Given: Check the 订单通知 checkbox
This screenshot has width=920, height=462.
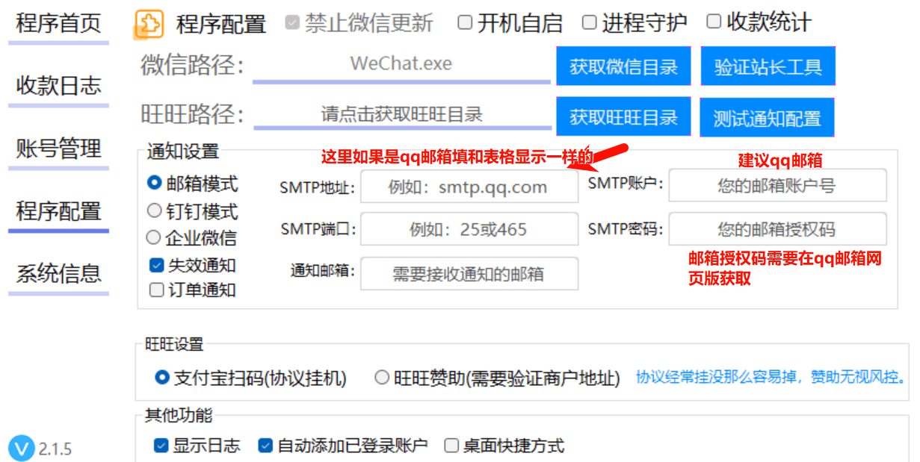Looking at the screenshot, I should [156, 290].
